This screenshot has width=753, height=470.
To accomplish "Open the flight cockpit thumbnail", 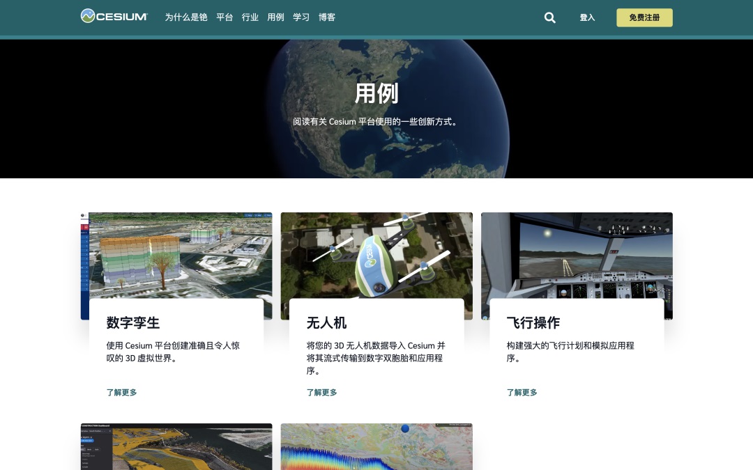I will pyautogui.click(x=577, y=255).
